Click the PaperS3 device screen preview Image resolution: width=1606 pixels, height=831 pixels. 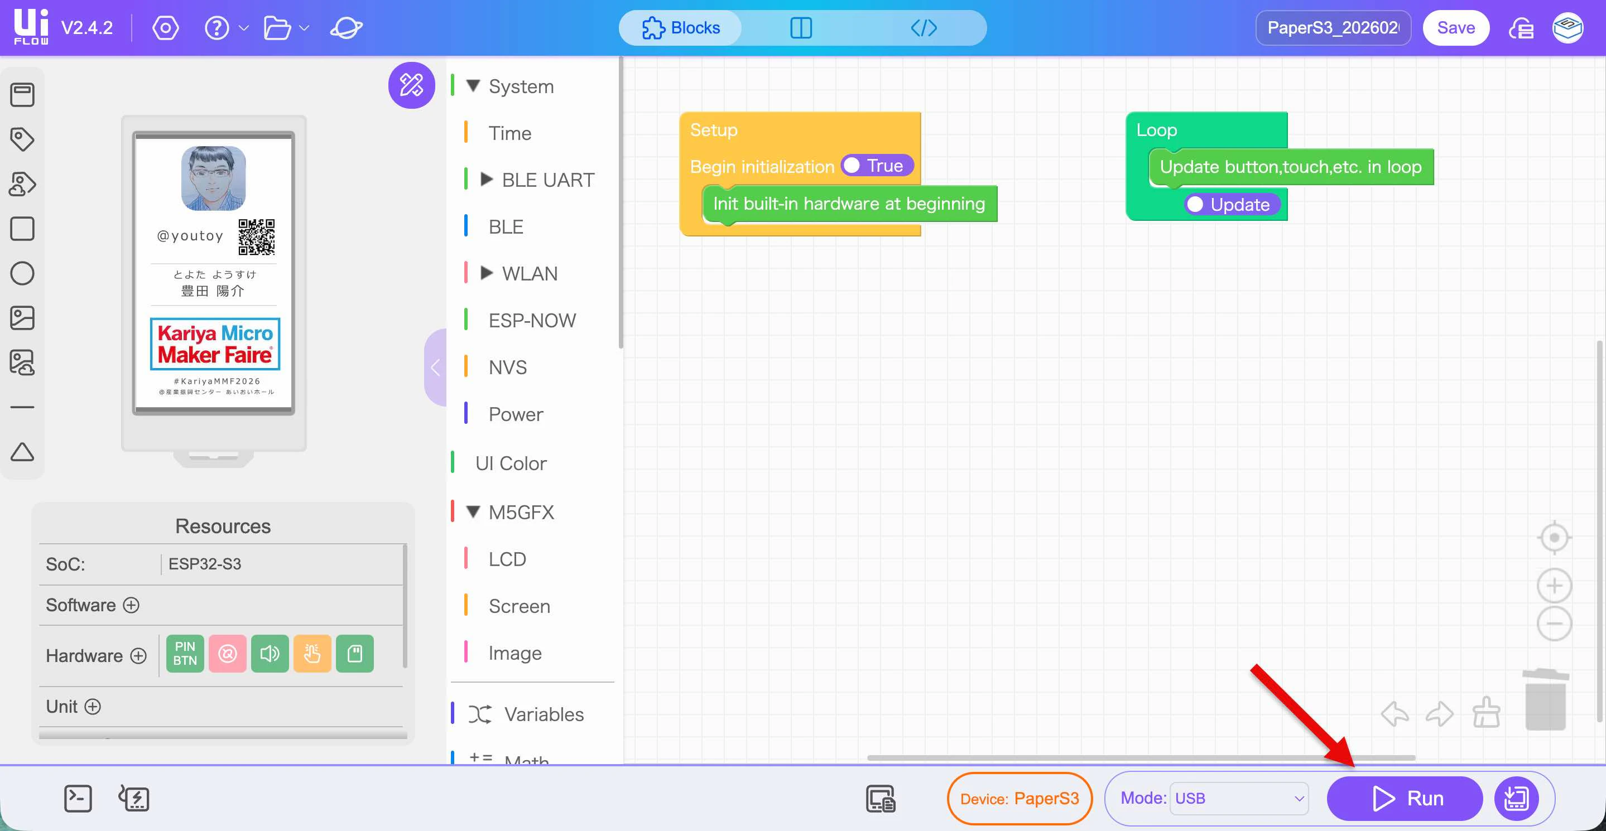coord(214,273)
